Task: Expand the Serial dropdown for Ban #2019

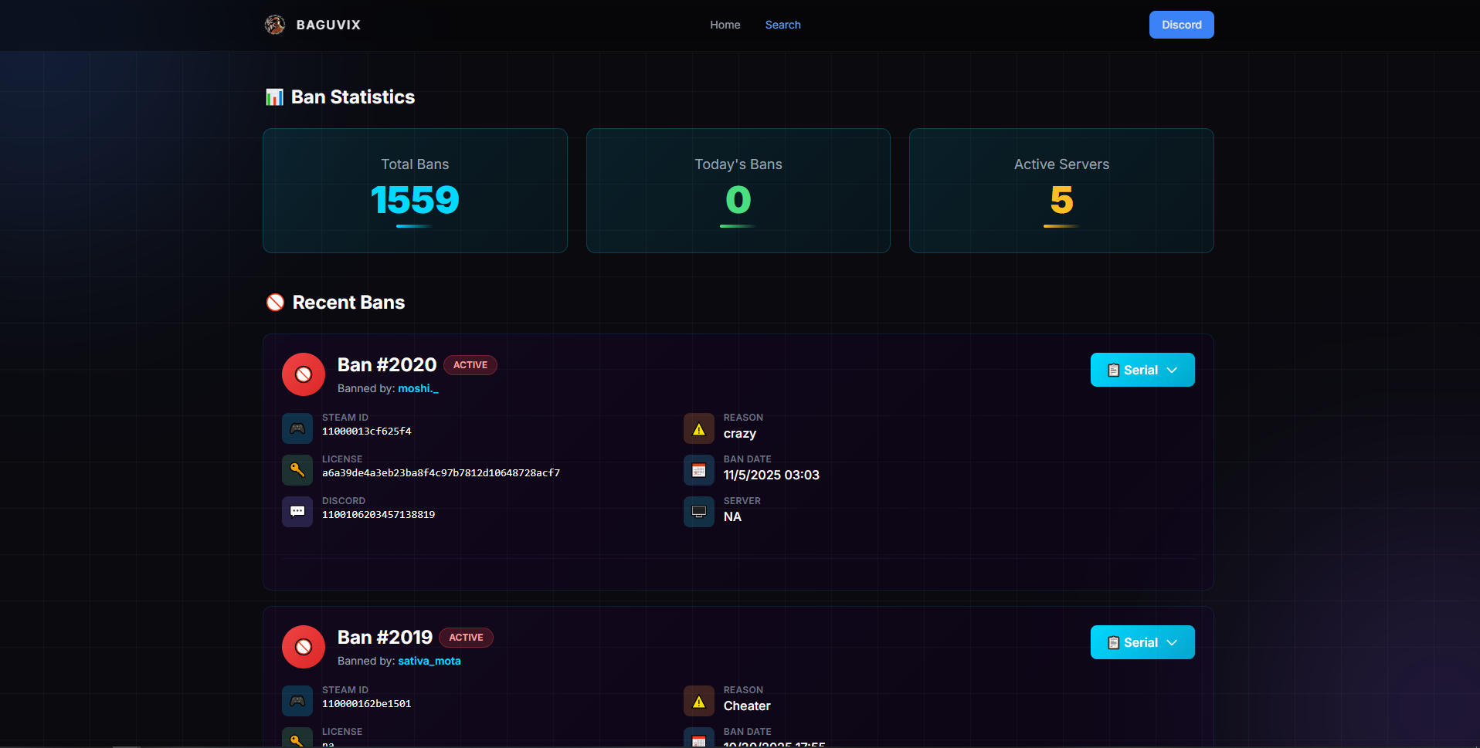Action: [x=1142, y=642]
